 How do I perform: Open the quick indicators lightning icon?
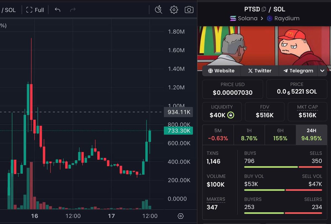[x=158, y=10]
